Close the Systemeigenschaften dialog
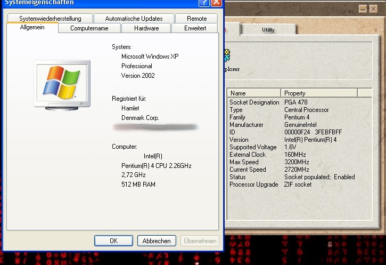This screenshot has height=265, width=386. pos(216,3)
